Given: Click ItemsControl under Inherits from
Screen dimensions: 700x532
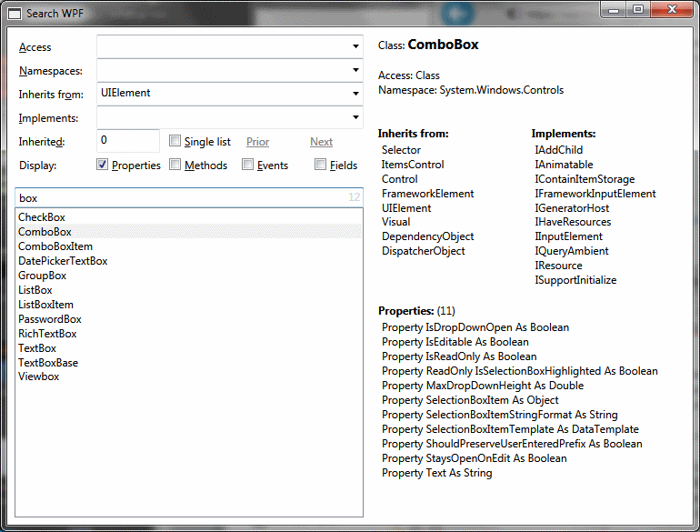Looking at the screenshot, I should (x=413, y=165).
